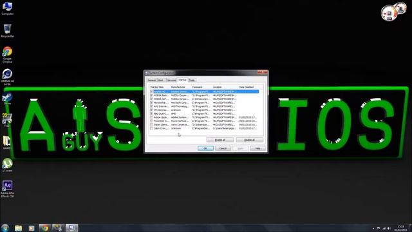Open the Windows Start menu orb
Image resolution: width=412 pixels, height=232 pixels.
click(x=5, y=227)
